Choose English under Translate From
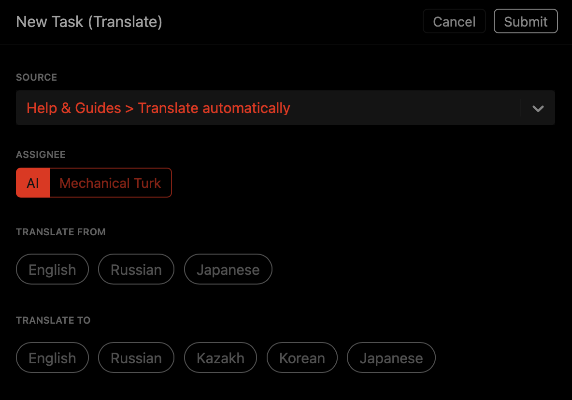Image resolution: width=572 pixels, height=400 pixels. [x=52, y=270]
